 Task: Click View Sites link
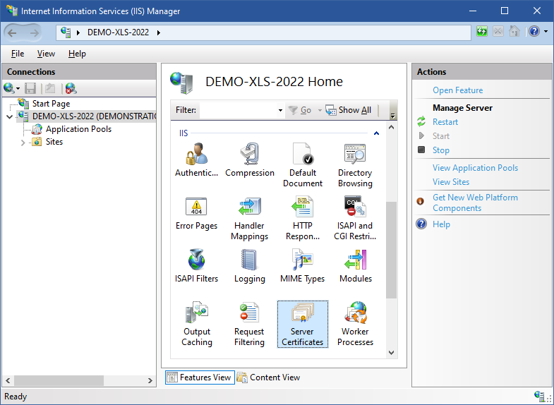[451, 182]
